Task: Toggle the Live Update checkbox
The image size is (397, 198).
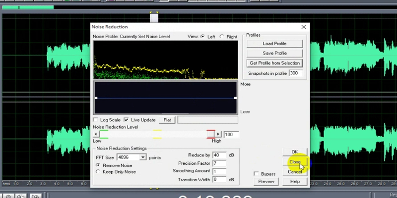Action: (126, 120)
